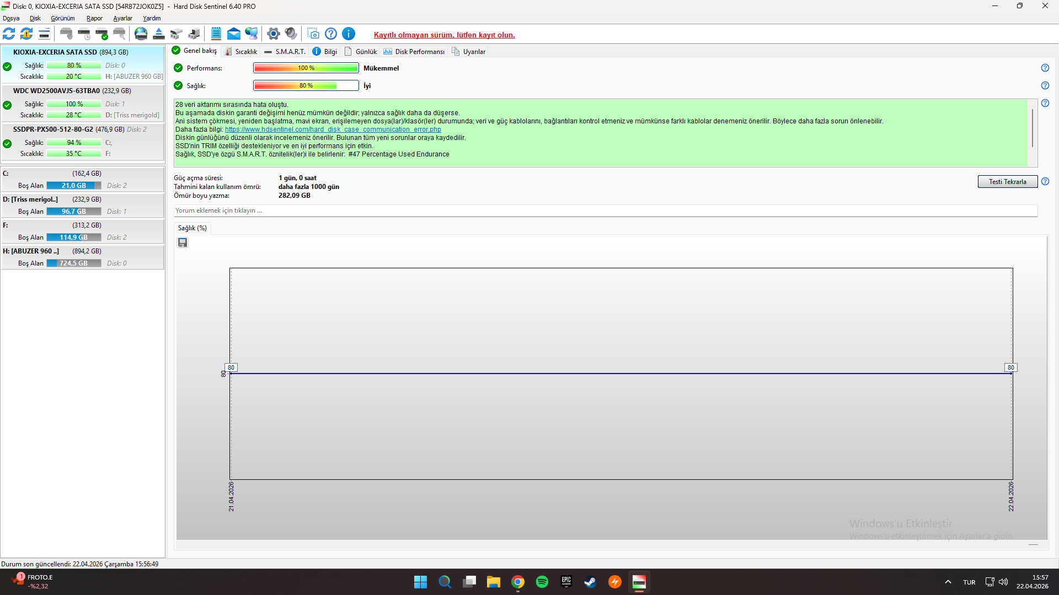The image size is (1059, 595).
Task: Click the Sağlık 80 % health bar
Action: [306, 86]
